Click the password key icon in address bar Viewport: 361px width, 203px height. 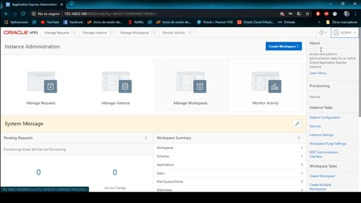[290, 14]
